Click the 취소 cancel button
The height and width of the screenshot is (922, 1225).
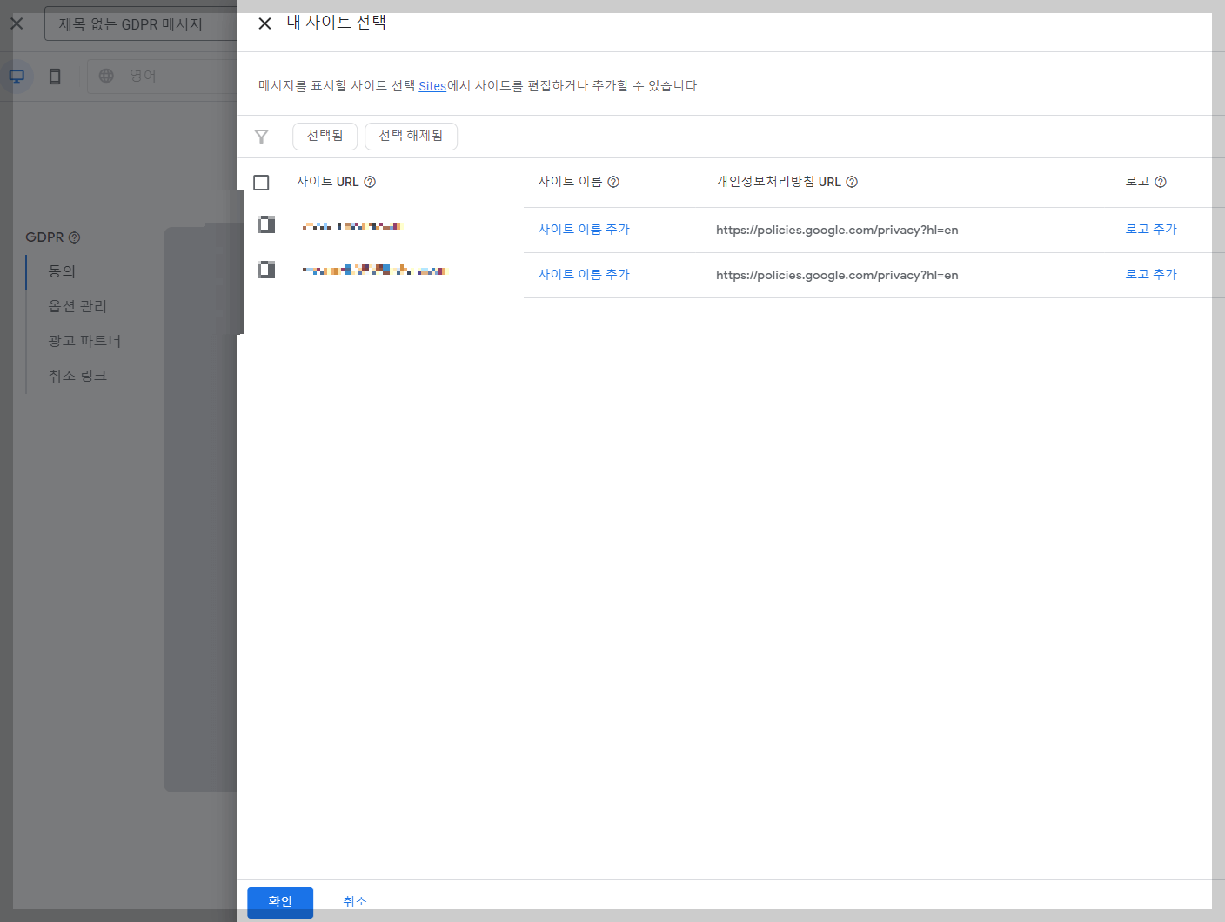point(355,902)
